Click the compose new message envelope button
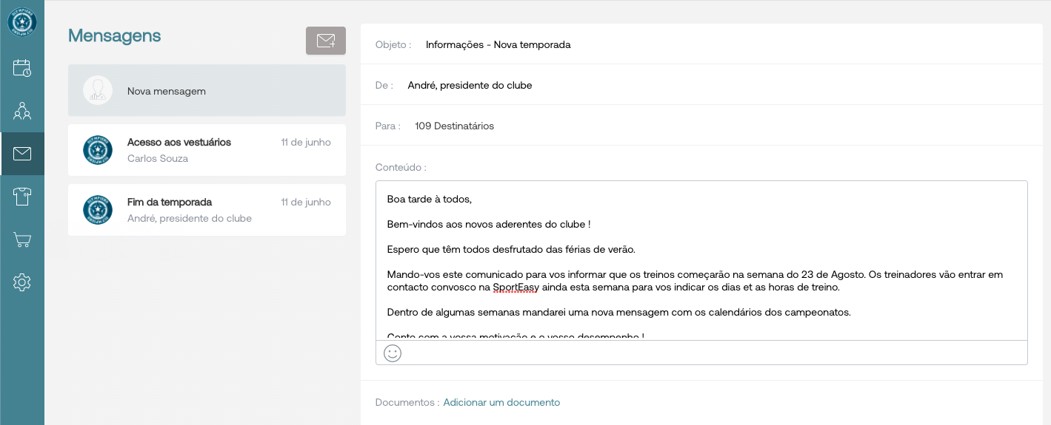The image size is (1051, 425). pyautogui.click(x=326, y=41)
